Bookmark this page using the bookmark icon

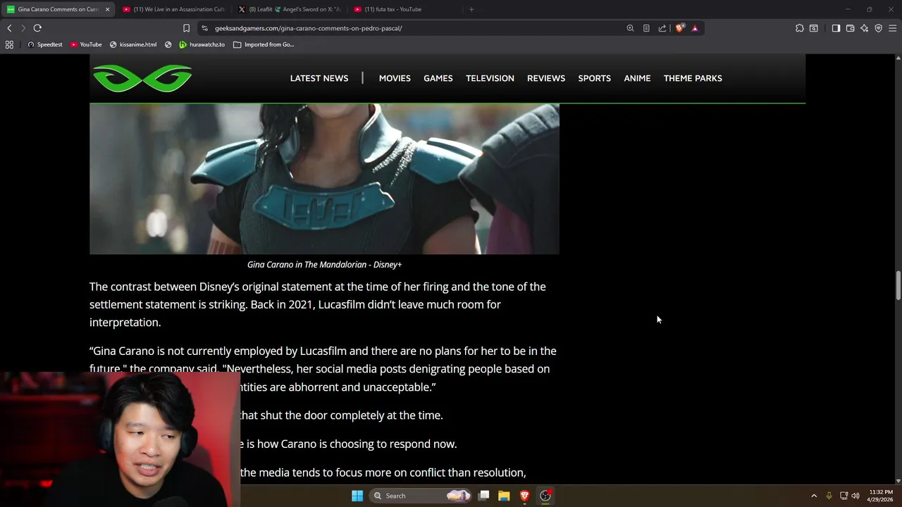pyautogui.click(x=186, y=28)
